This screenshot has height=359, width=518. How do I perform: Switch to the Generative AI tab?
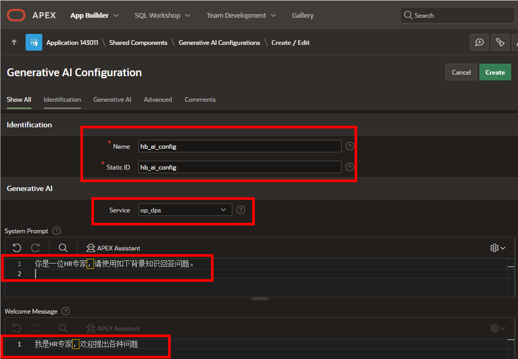pos(112,100)
